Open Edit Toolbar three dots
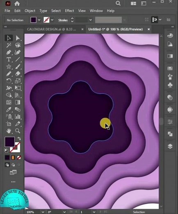 pyautogui.click(x=13, y=182)
